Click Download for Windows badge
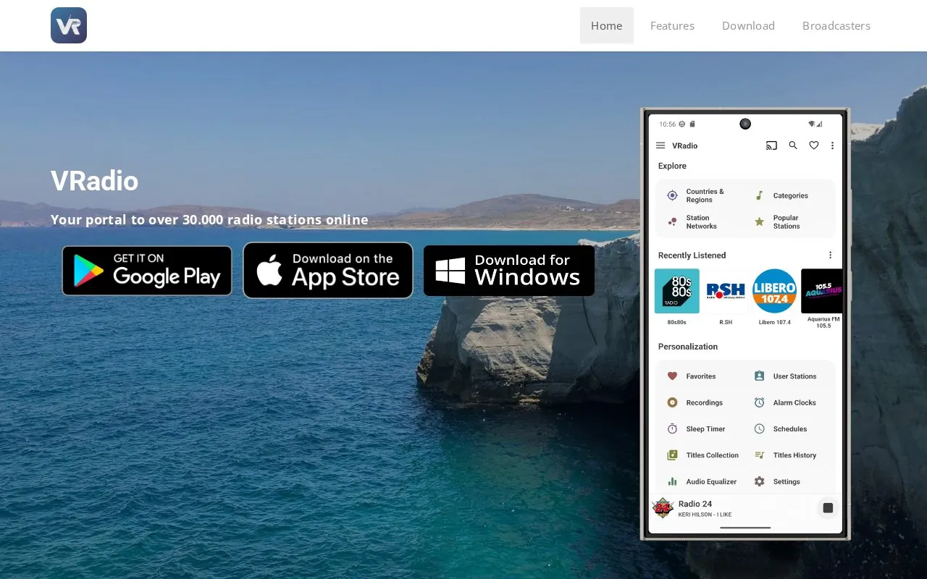Image resolution: width=927 pixels, height=579 pixels. (x=509, y=271)
